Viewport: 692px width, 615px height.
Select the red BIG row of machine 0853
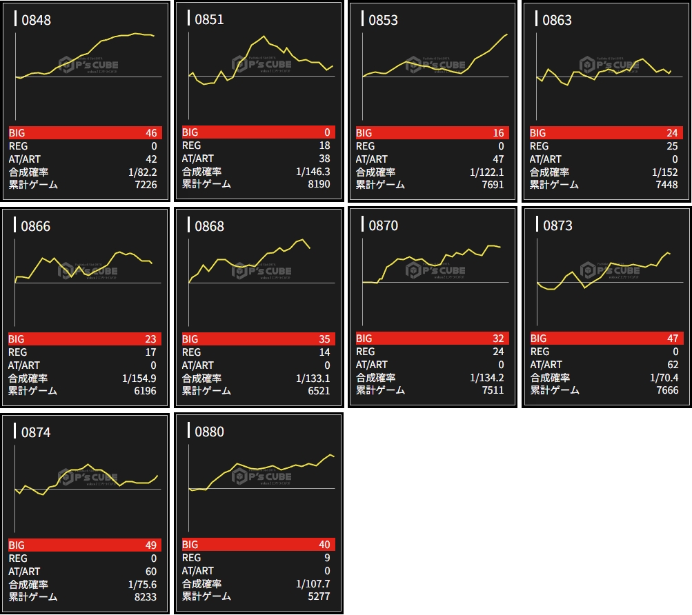point(432,133)
